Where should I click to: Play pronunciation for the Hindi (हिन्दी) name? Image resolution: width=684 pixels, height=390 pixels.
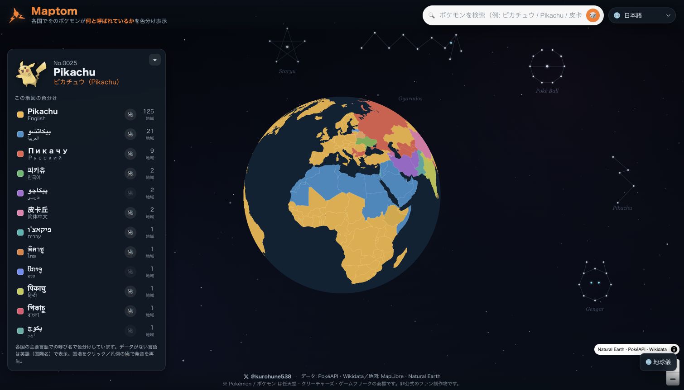[130, 291]
